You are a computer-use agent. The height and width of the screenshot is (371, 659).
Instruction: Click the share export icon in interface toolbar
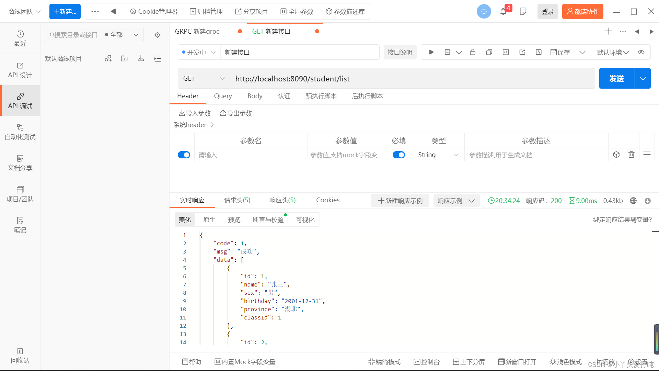(x=522, y=52)
